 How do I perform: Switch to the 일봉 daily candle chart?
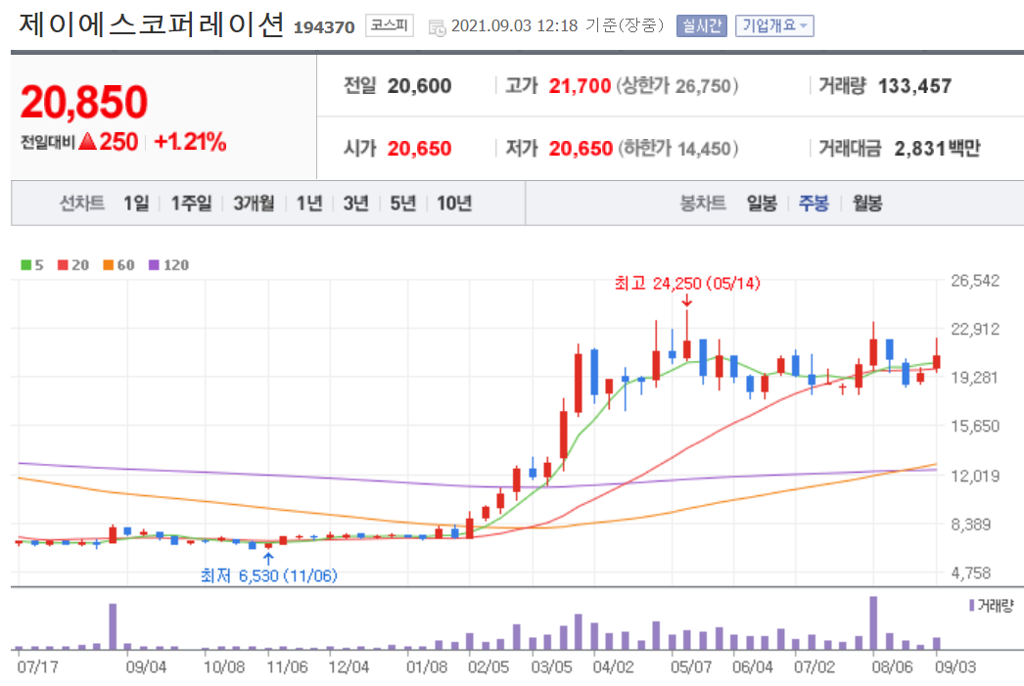[762, 204]
